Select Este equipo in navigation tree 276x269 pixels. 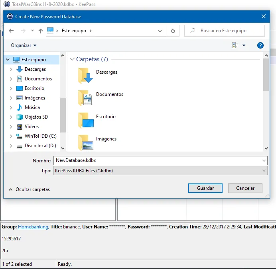coord(34,60)
